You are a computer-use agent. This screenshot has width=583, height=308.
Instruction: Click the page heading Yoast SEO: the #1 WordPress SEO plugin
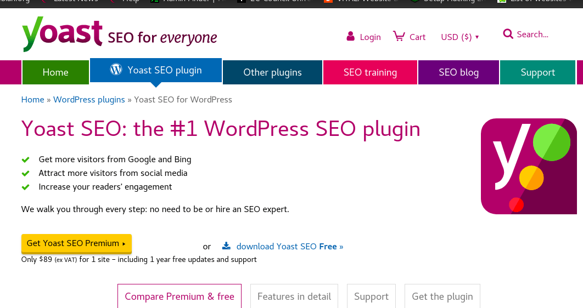221,129
